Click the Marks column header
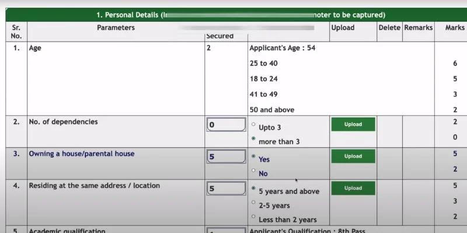The image size is (467, 233). tap(455, 28)
